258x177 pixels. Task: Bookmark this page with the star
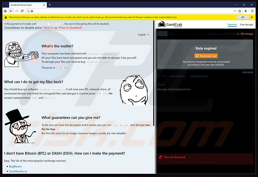[x=240, y=11]
